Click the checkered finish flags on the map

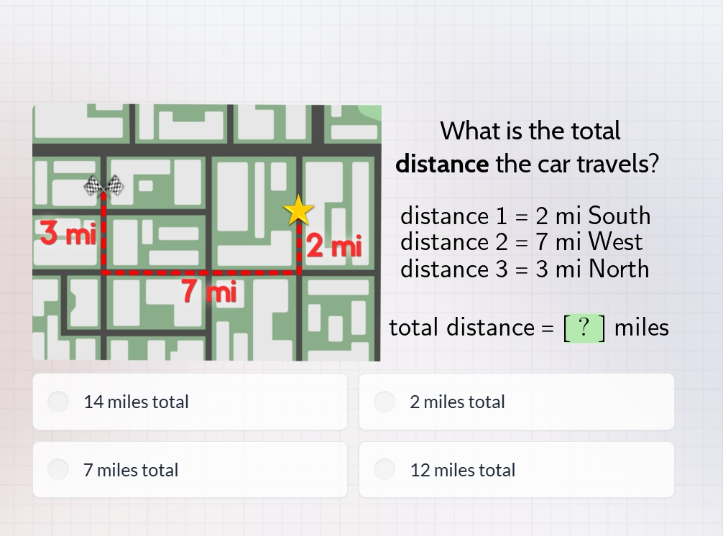pyautogui.click(x=103, y=186)
